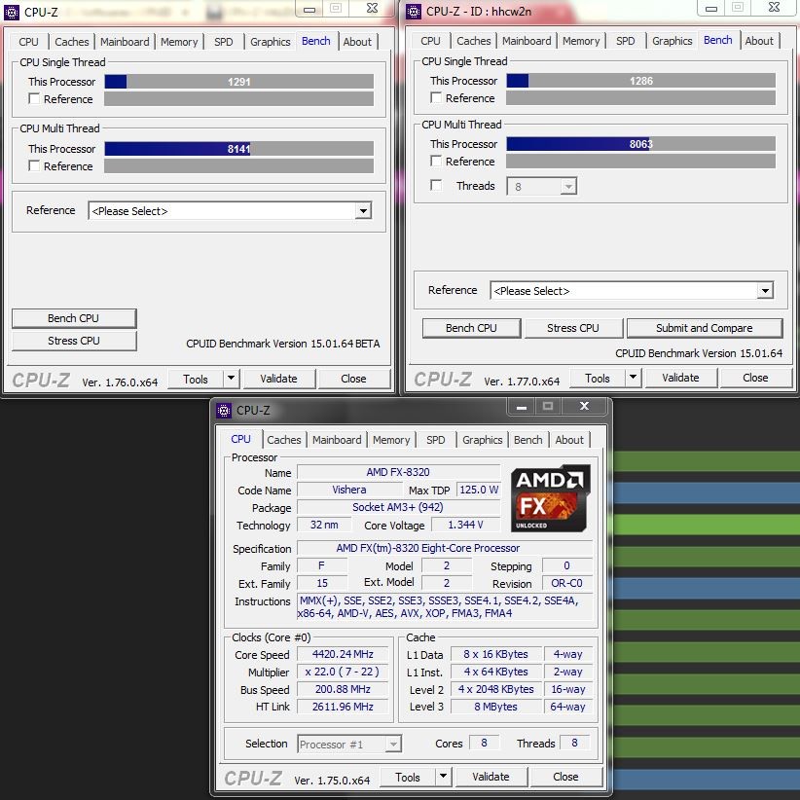Open the Processor #1 selection dropdown
The width and height of the screenshot is (800, 800).
[349, 744]
